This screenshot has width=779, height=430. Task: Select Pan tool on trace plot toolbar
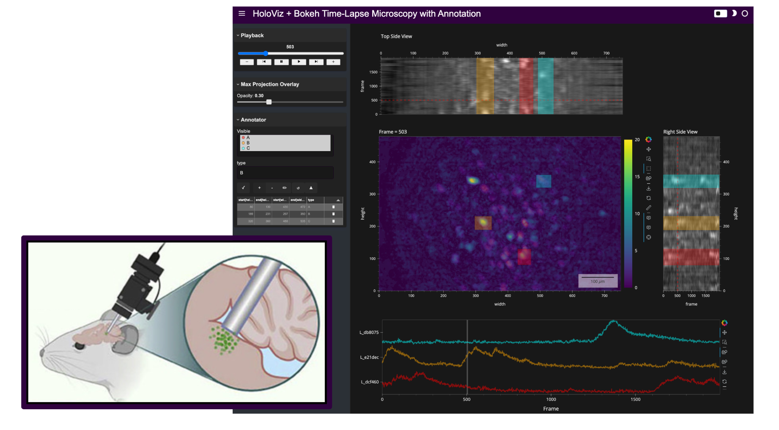724,332
